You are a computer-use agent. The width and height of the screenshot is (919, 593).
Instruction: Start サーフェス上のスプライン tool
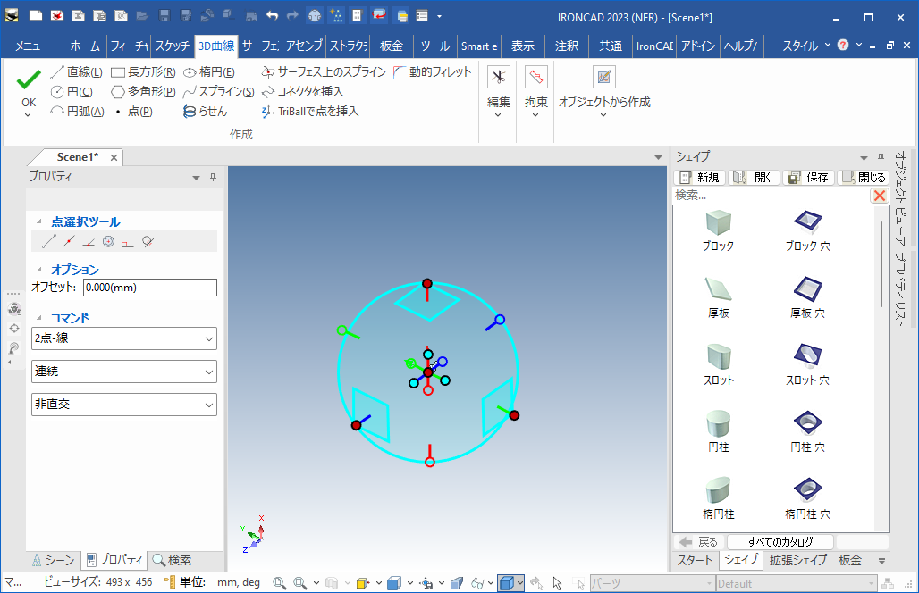[324, 72]
